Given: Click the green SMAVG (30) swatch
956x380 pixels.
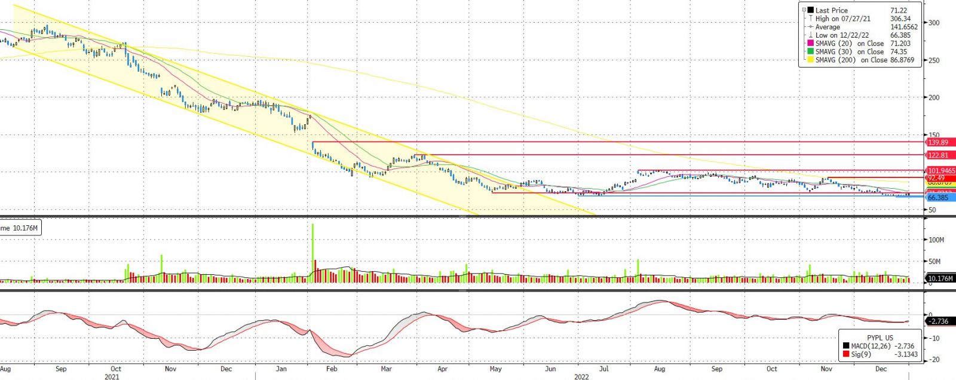Looking at the screenshot, I should [x=811, y=52].
